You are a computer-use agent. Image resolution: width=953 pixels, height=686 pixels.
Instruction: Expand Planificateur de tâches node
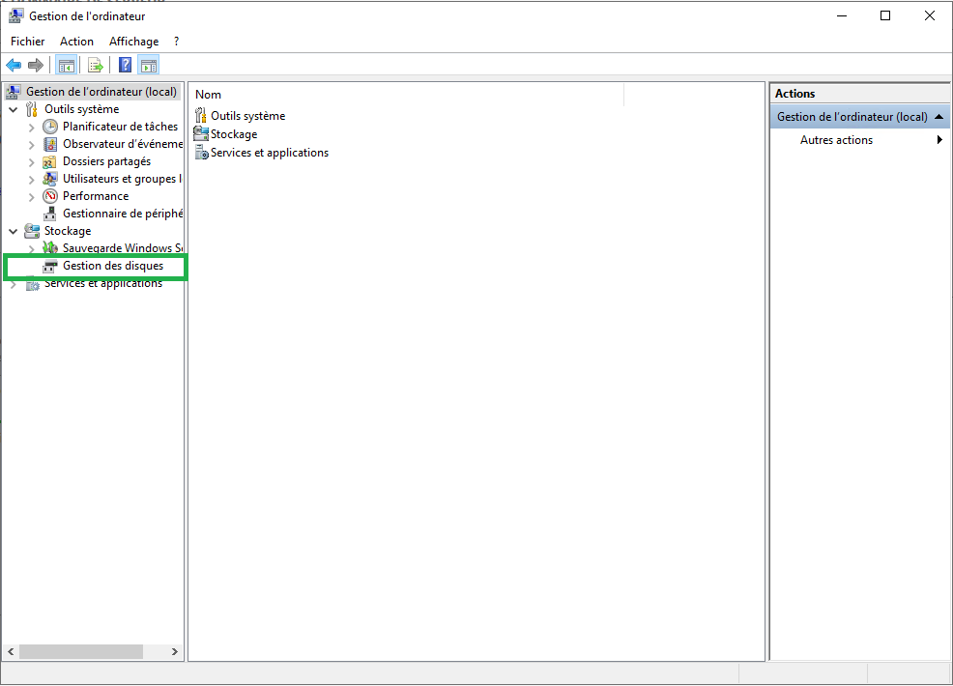[x=32, y=127]
